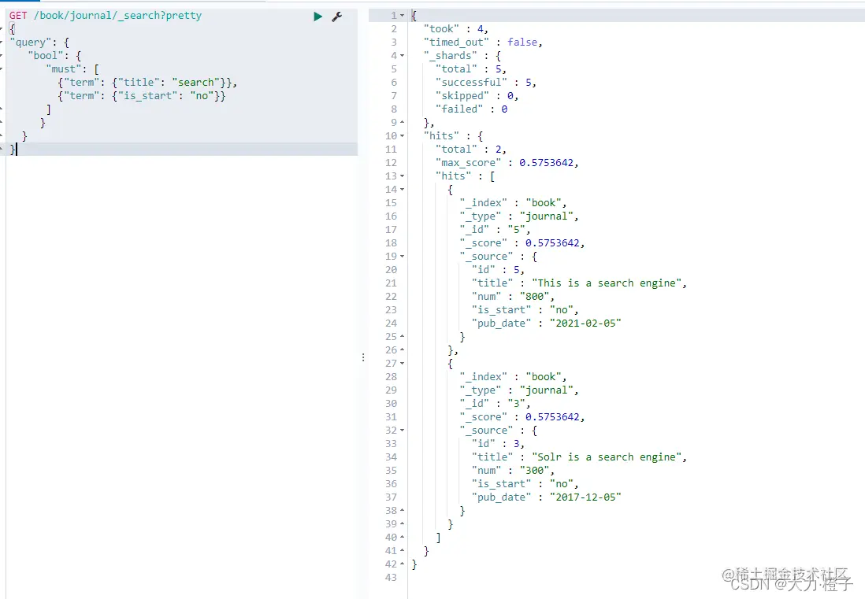Grab the vertical pane divider handle

pyautogui.click(x=363, y=357)
